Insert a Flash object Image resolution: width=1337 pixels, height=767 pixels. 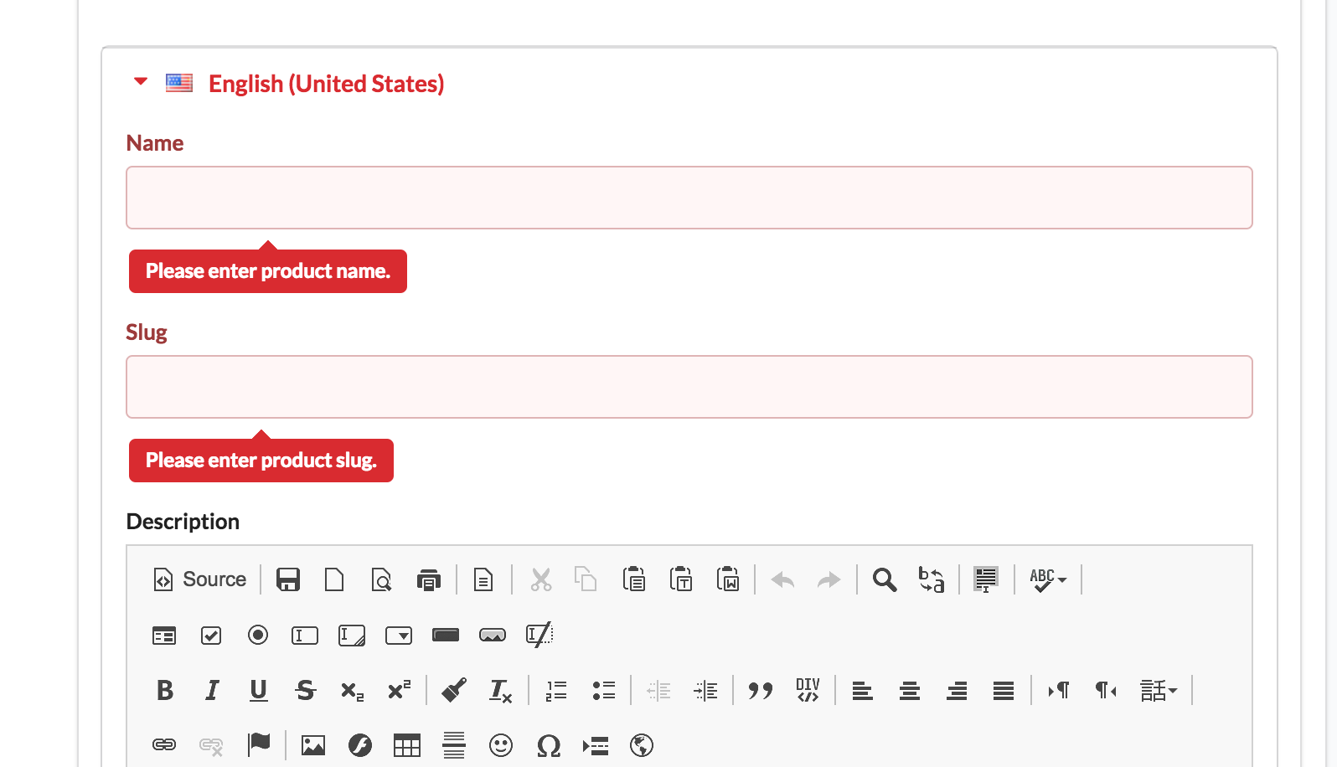point(360,744)
